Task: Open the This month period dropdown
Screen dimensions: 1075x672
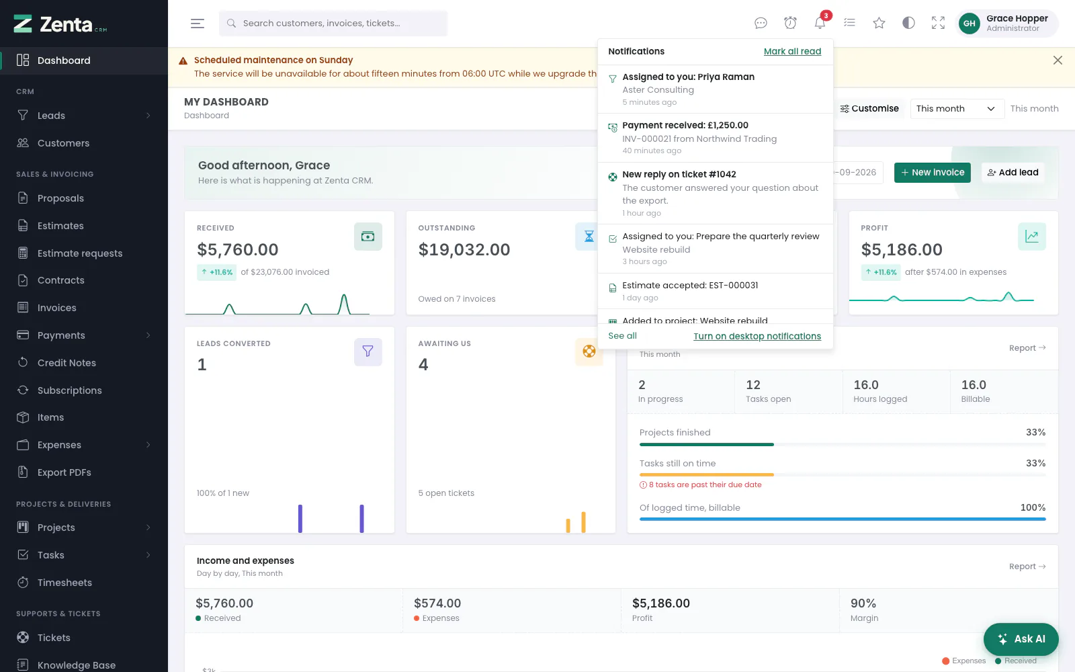Action: 957,109
